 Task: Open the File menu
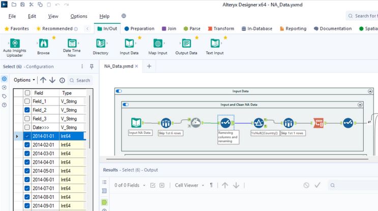click(x=12, y=16)
